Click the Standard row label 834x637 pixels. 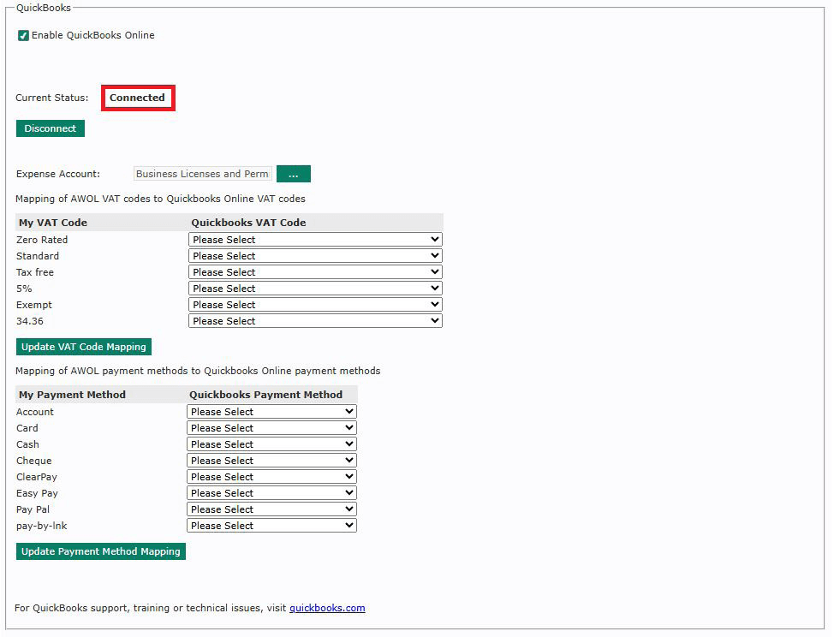(x=38, y=256)
